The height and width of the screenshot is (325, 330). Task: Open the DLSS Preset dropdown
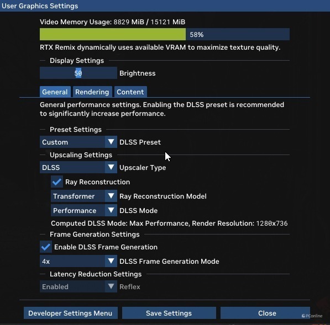tap(78, 142)
